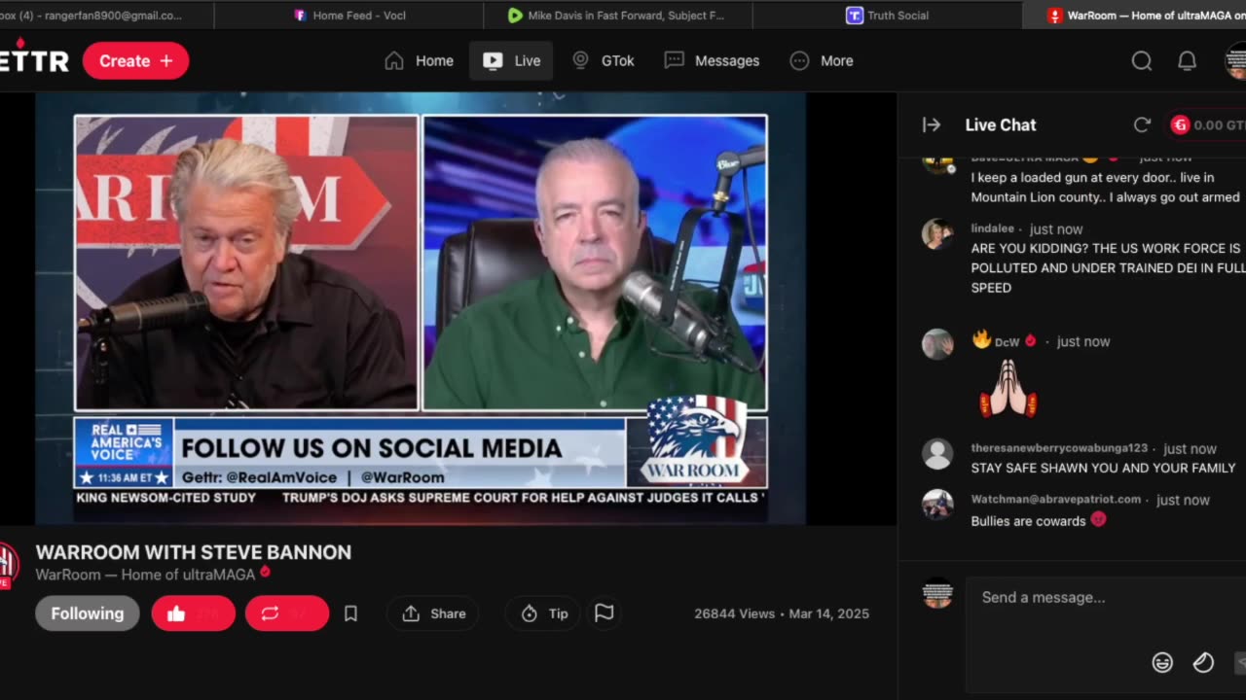
Task: Open GTok from the navigation bar
Action: [x=604, y=60]
